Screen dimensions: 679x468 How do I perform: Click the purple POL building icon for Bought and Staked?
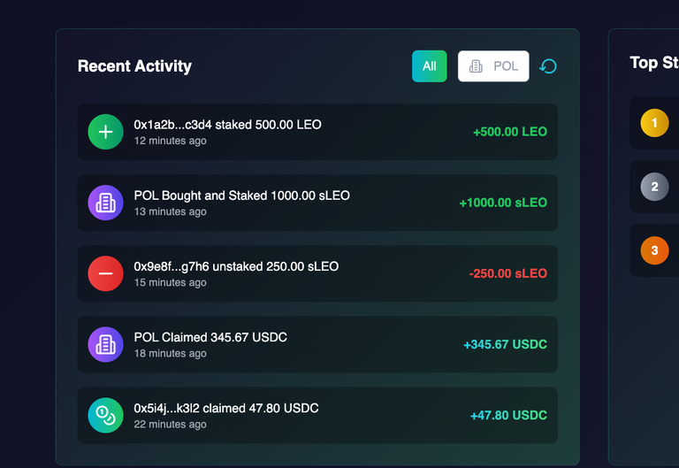click(x=106, y=203)
